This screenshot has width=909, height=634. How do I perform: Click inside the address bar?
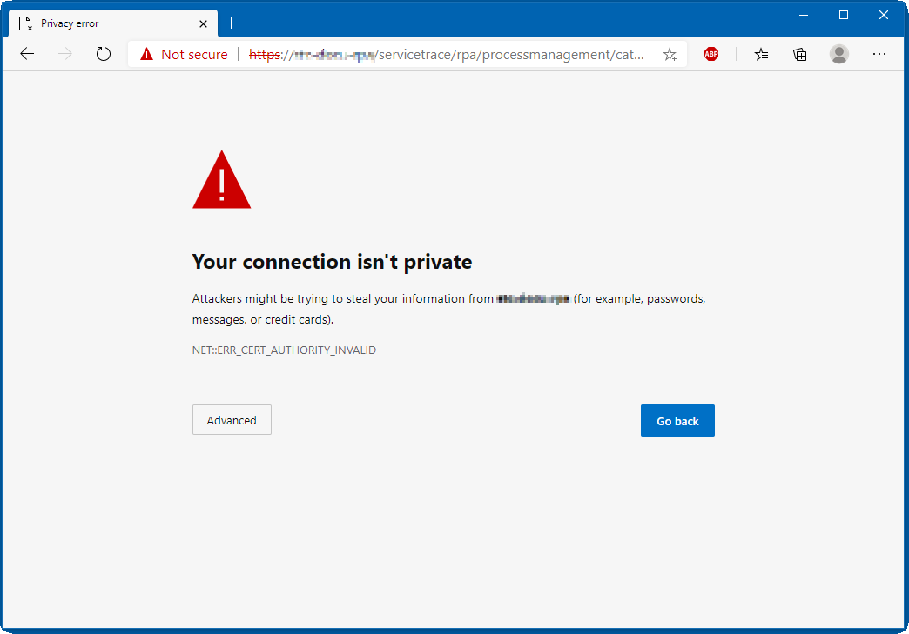click(x=435, y=53)
